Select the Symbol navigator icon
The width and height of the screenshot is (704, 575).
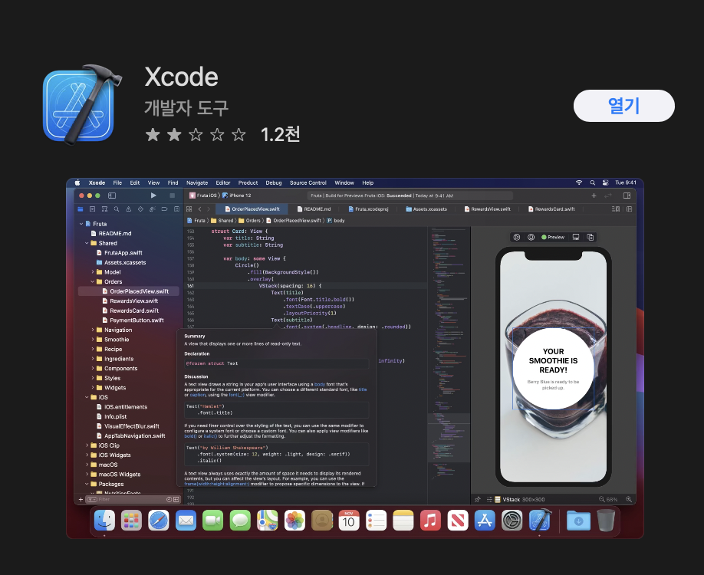[x=104, y=209]
